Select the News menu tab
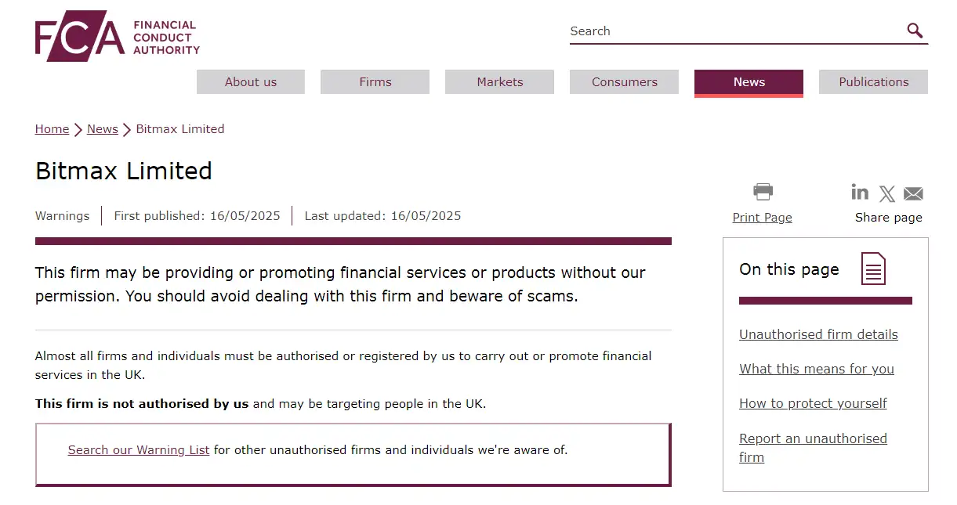Screen dimensions: 957x505 tap(749, 83)
